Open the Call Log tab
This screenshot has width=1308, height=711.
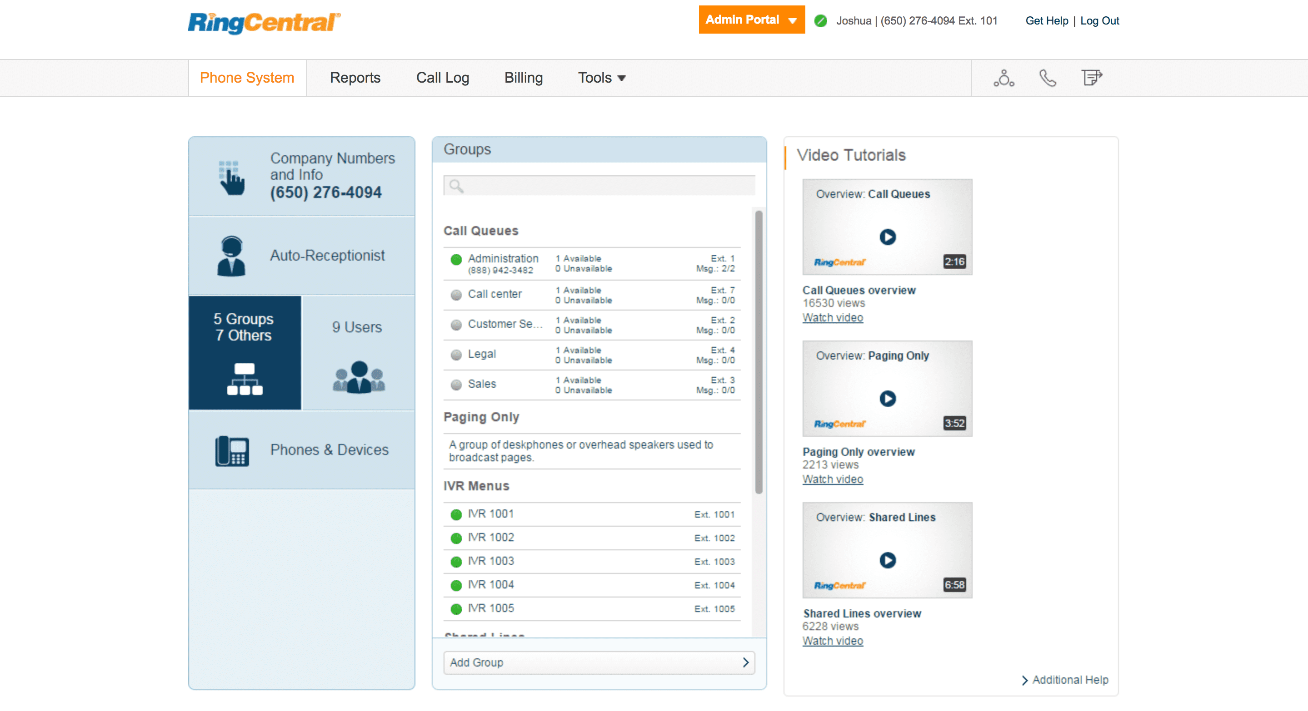442,78
